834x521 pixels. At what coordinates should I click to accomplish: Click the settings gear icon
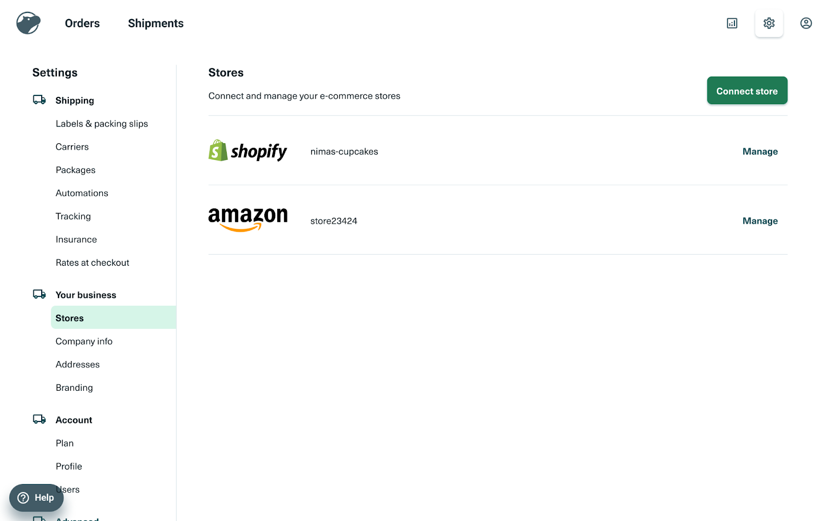[x=769, y=23]
